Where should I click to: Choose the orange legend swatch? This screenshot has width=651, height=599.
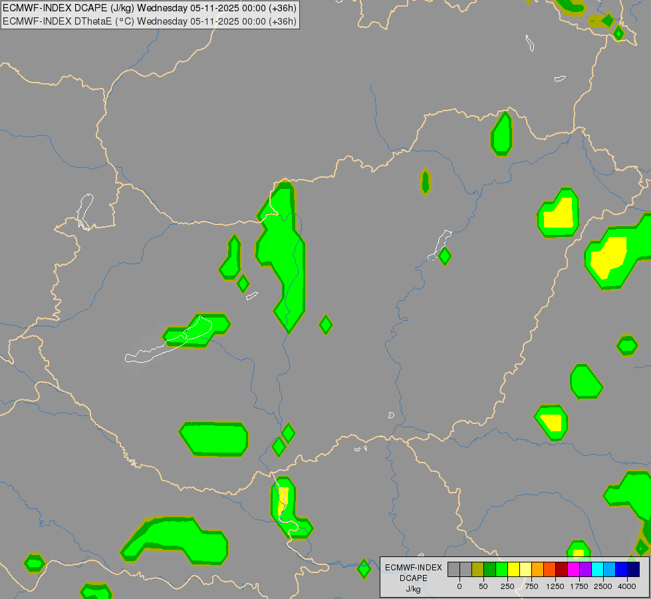538,569
